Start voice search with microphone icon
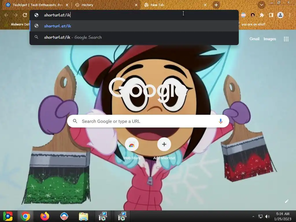Screen dimensions: 296x222 point(221,121)
